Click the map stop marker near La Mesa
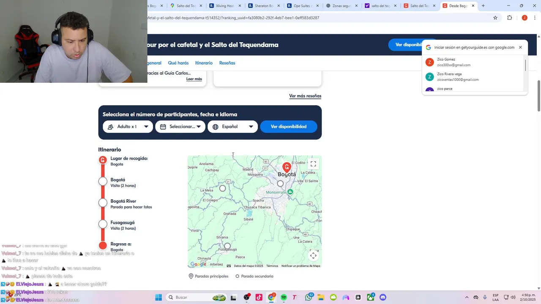 tap(223, 188)
